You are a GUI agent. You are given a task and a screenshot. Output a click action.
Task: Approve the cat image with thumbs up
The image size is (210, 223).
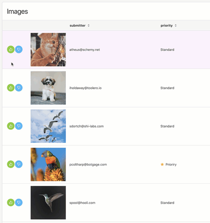click(x=11, y=50)
